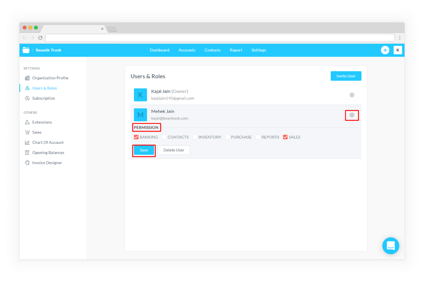
Task: Open the K user profile avatar in header
Action: [x=398, y=50]
